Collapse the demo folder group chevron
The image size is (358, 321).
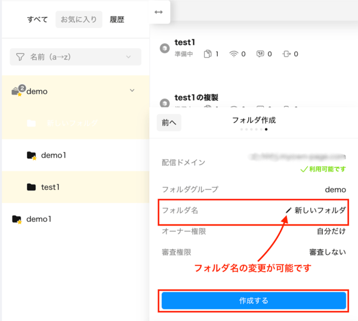pos(132,91)
